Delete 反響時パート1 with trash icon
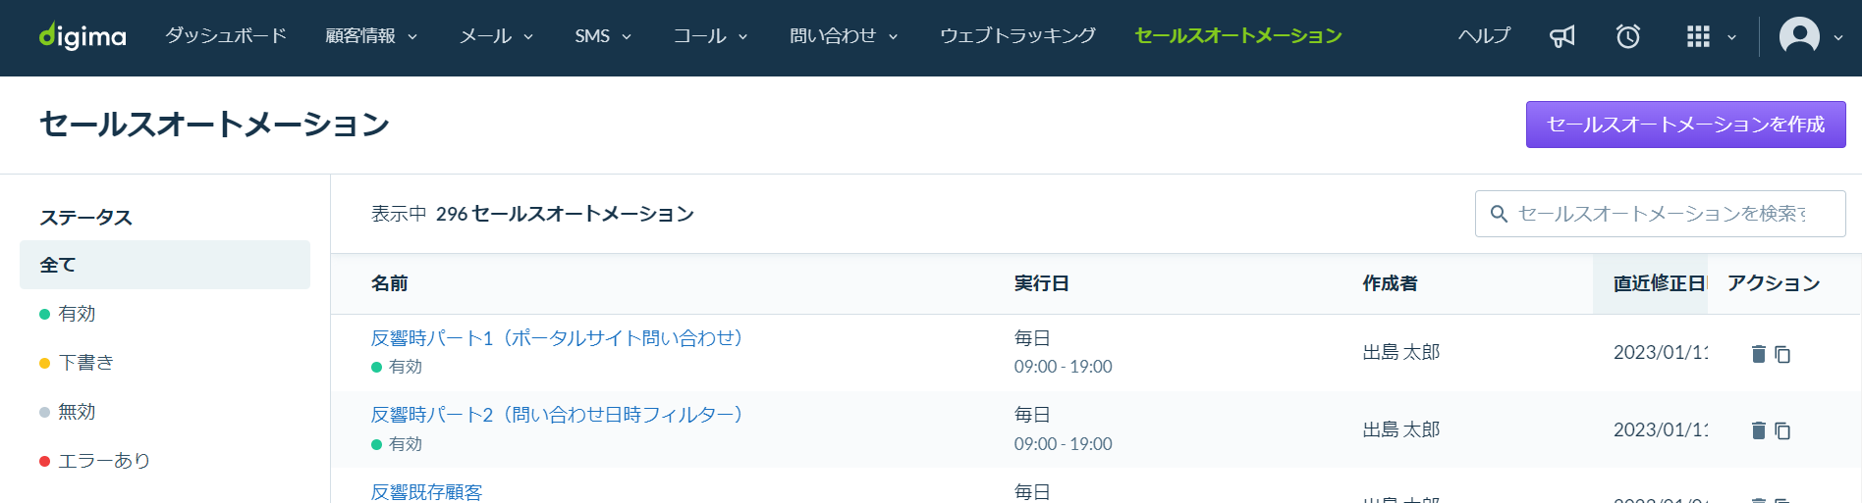 point(1758,354)
